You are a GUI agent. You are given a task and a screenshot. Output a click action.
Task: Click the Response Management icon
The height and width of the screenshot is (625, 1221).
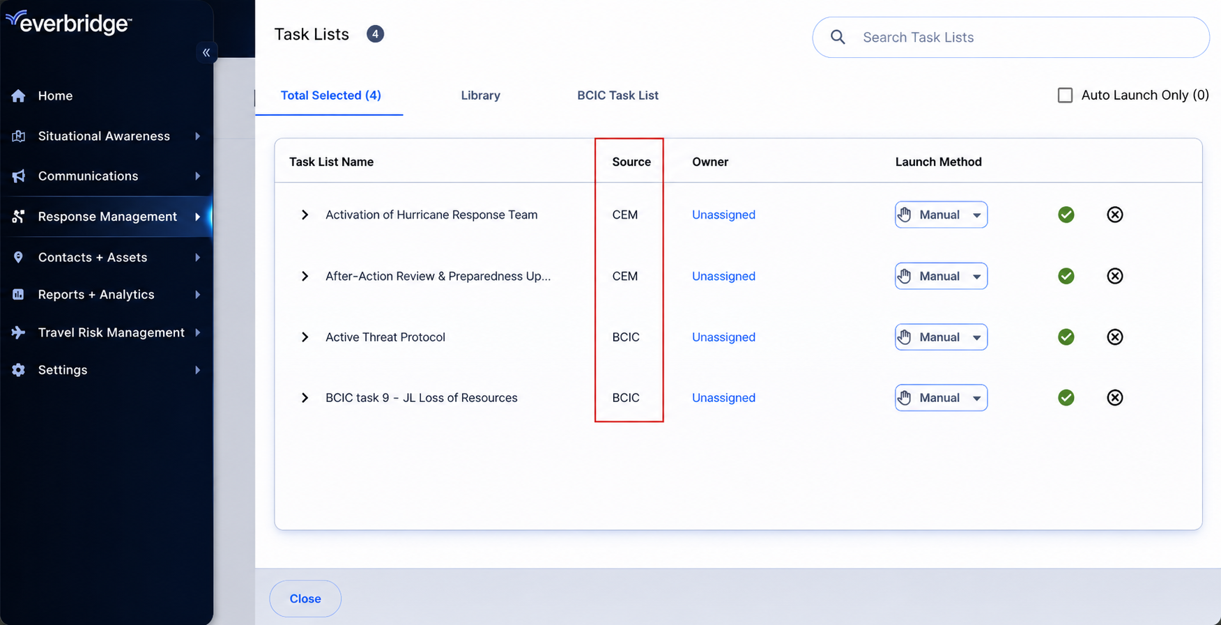click(x=19, y=217)
